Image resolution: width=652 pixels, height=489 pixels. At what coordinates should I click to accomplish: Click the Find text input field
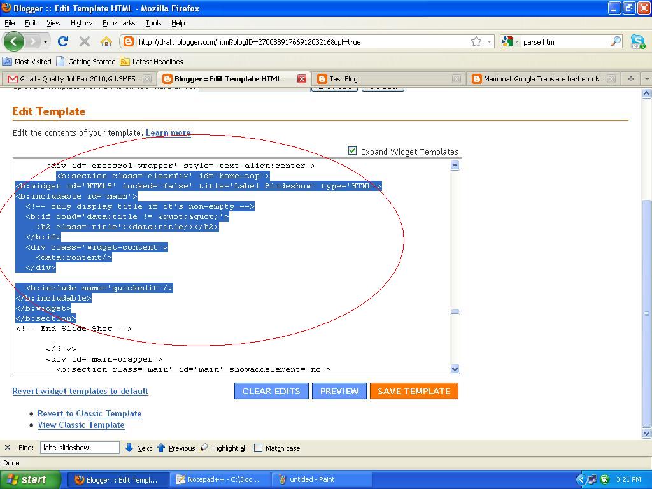(x=80, y=448)
